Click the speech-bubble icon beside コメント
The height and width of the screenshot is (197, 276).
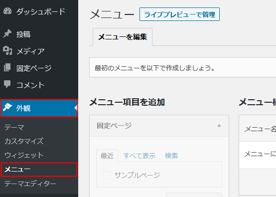pyautogui.click(x=7, y=84)
